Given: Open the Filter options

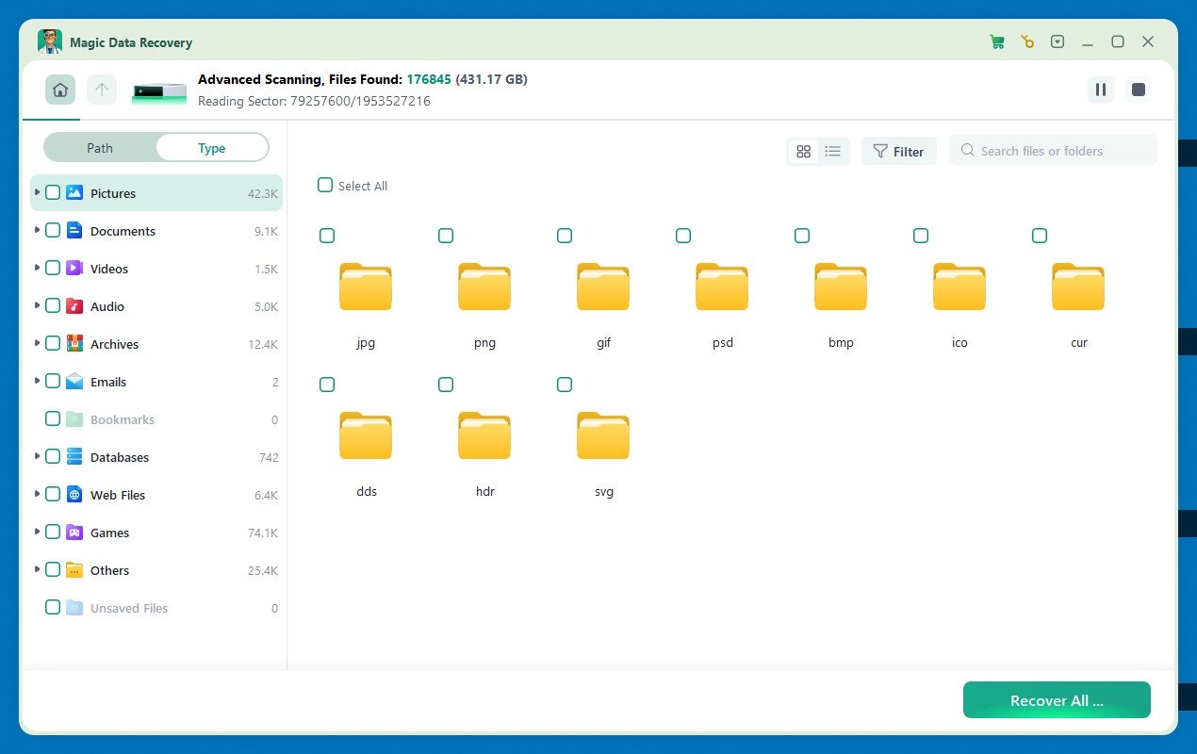Looking at the screenshot, I should point(898,151).
